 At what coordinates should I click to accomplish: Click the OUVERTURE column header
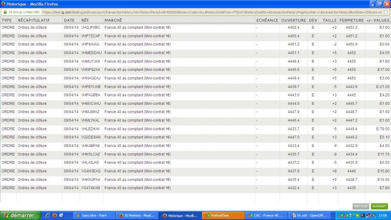click(x=294, y=20)
